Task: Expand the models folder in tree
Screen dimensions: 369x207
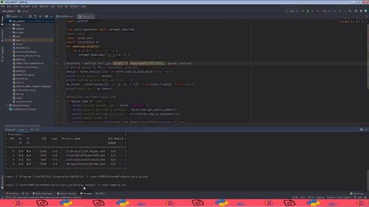Action: coord(10,32)
